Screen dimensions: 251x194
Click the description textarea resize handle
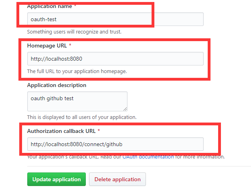(125, 109)
